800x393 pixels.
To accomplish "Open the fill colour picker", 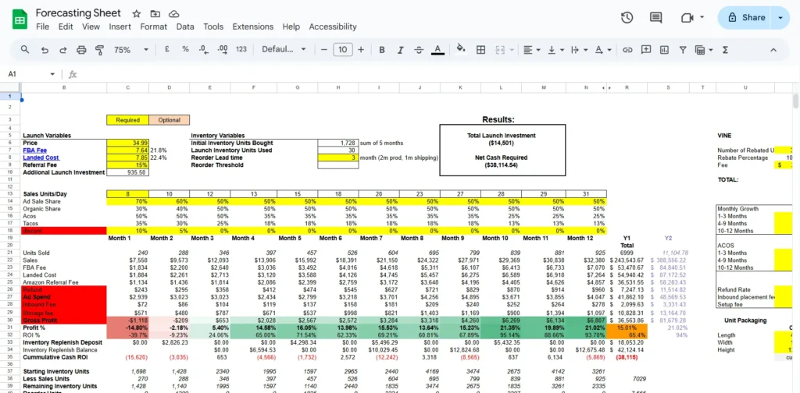I will pyautogui.click(x=461, y=49).
